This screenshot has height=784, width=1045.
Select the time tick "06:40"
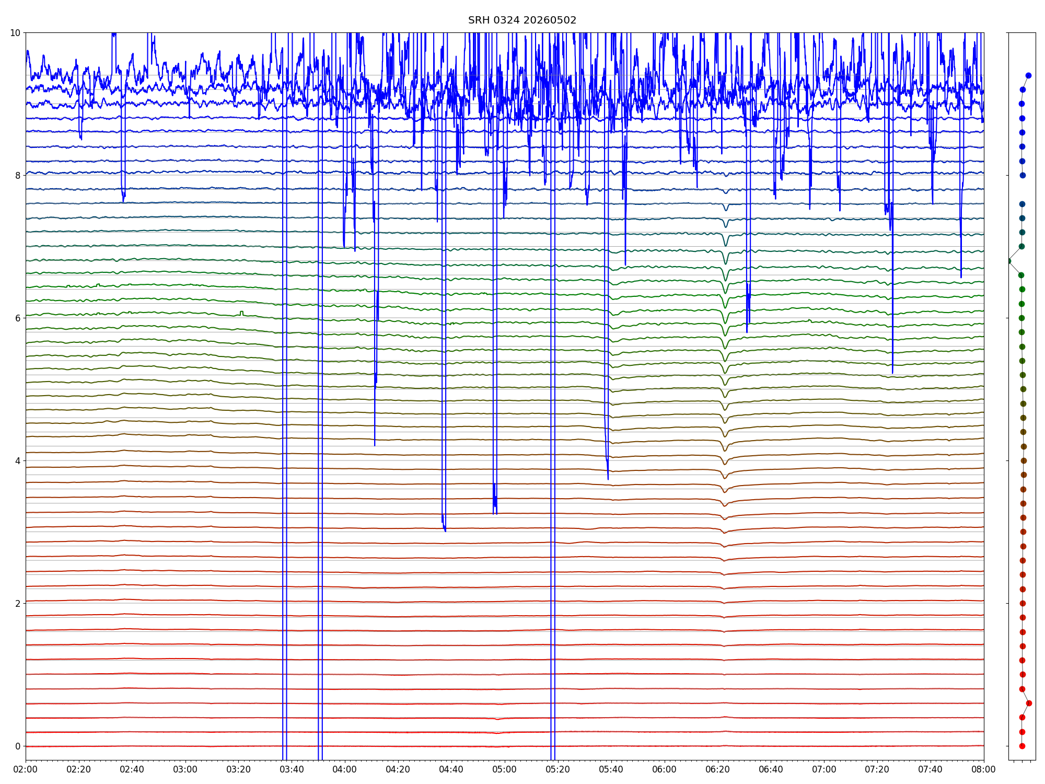point(771,770)
